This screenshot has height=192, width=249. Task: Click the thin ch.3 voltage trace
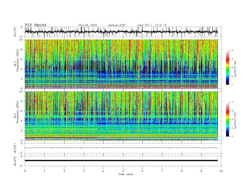tap(121, 148)
